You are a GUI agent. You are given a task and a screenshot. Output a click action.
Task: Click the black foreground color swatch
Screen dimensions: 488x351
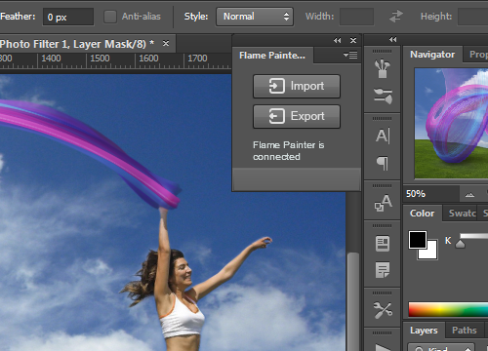point(418,240)
